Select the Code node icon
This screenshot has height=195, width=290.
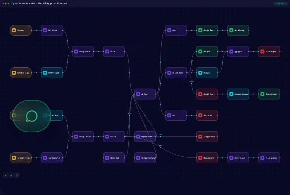[x=169, y=30]
